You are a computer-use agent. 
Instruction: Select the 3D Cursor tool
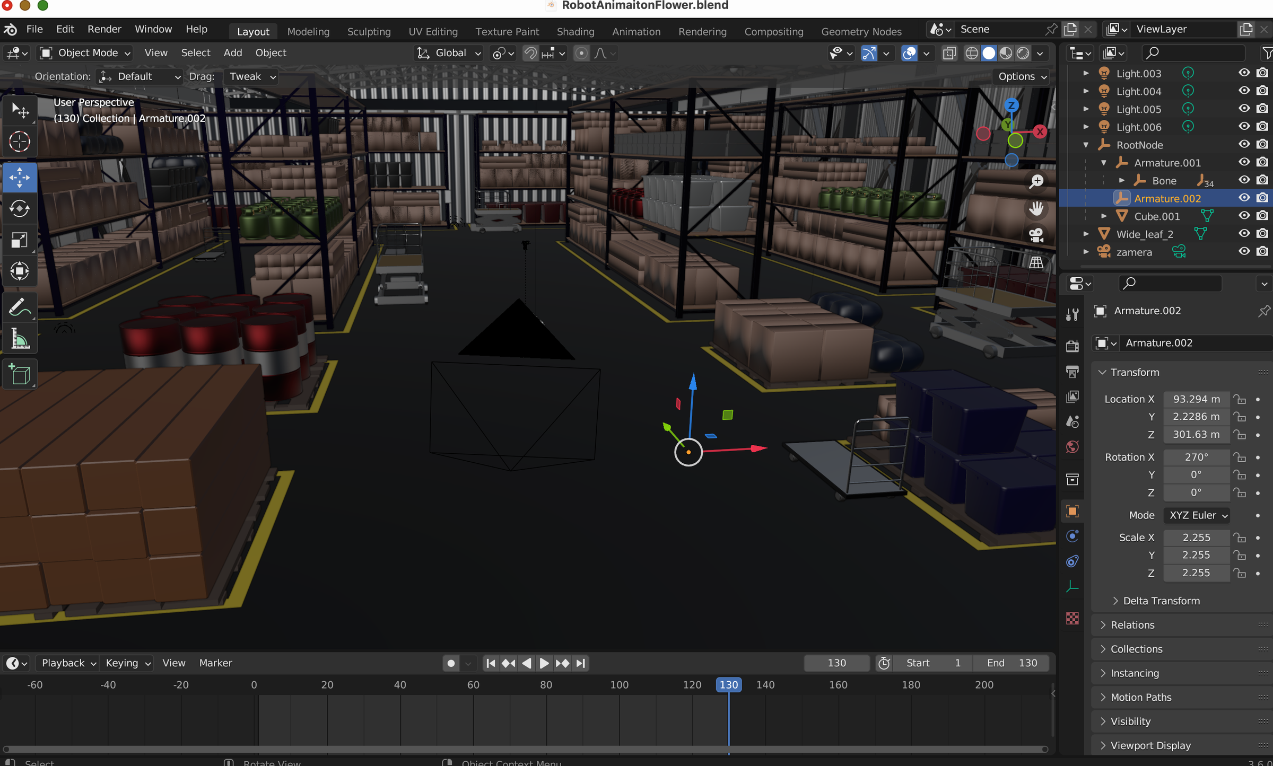[x=20, y=142]
